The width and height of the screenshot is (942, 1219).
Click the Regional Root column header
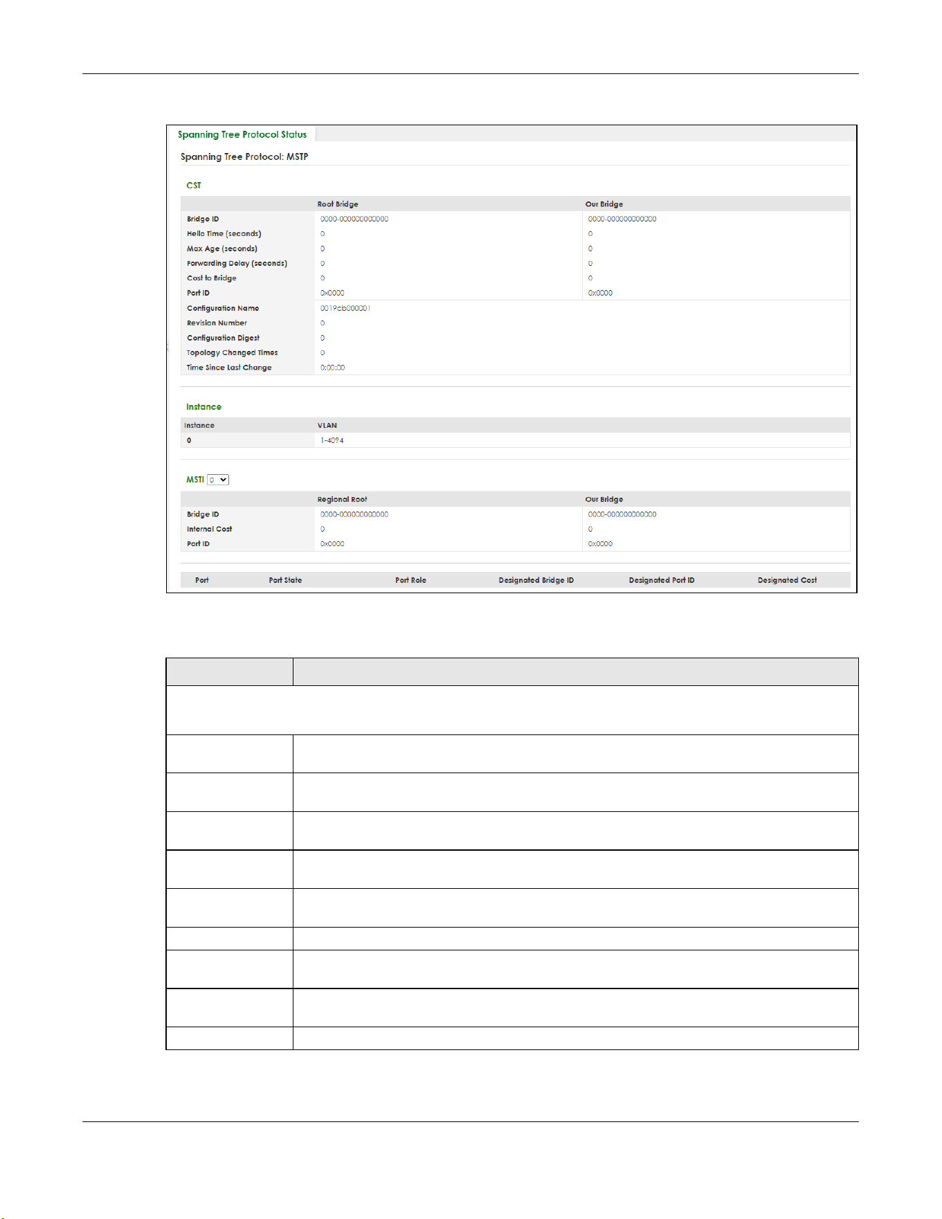coord(343,500)
